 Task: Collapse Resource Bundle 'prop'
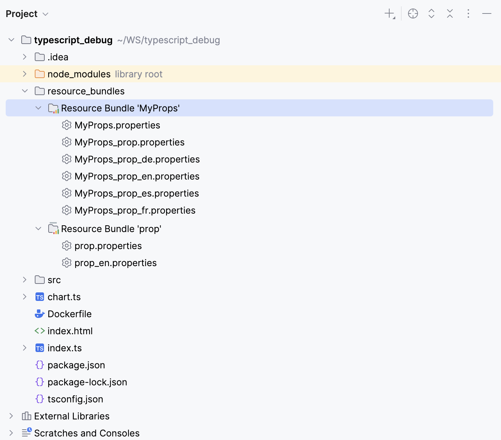[38, 229]
